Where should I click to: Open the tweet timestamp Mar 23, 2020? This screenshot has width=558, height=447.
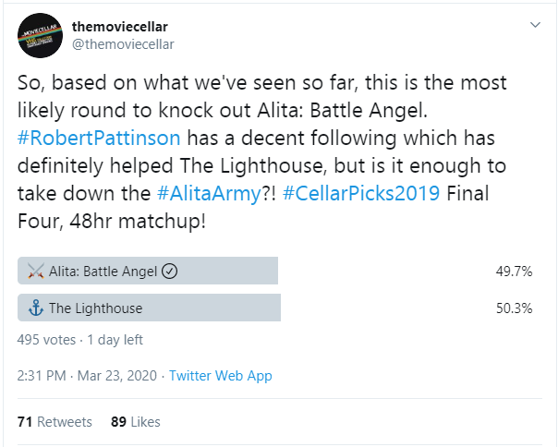(x=115, y=376)
